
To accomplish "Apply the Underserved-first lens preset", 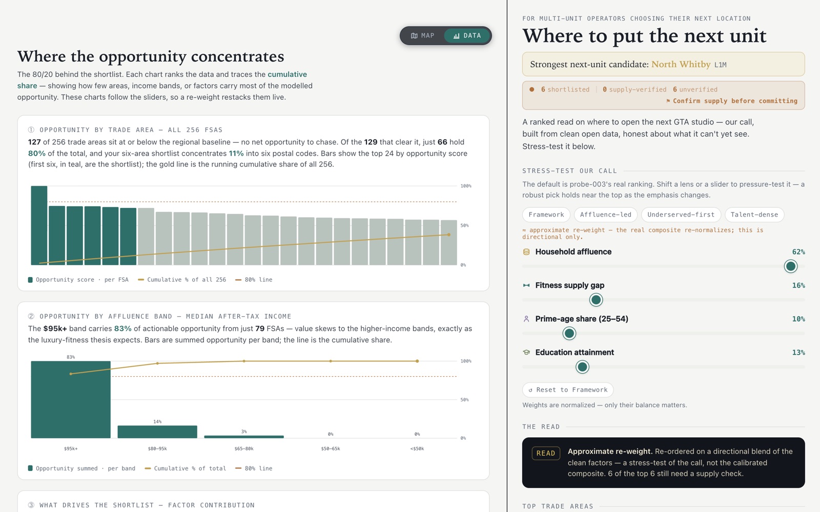I will click(x=681, y=215).
